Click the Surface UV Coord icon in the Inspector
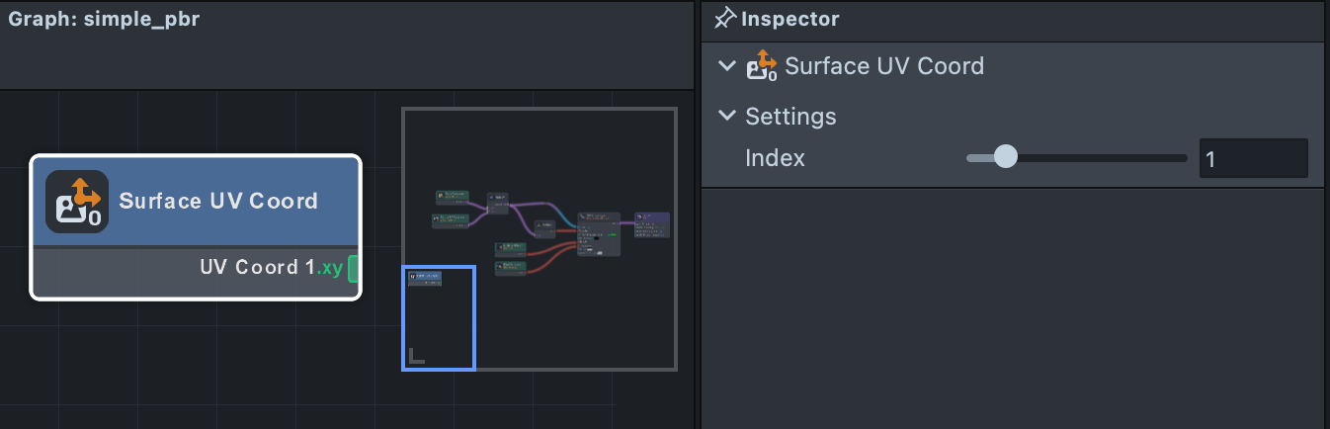Viewport: 1330px width, 429px height. pos(762,66)
